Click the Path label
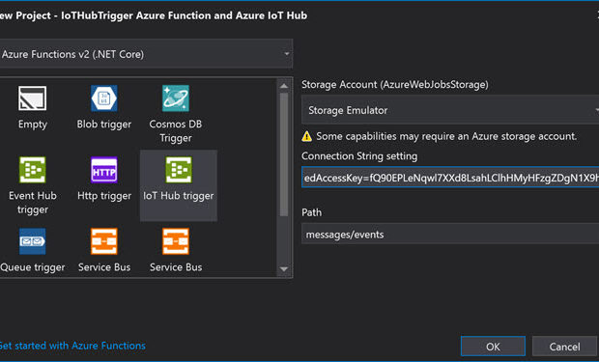599x362 pixels. pyautogui.click(x=312, y=212)
